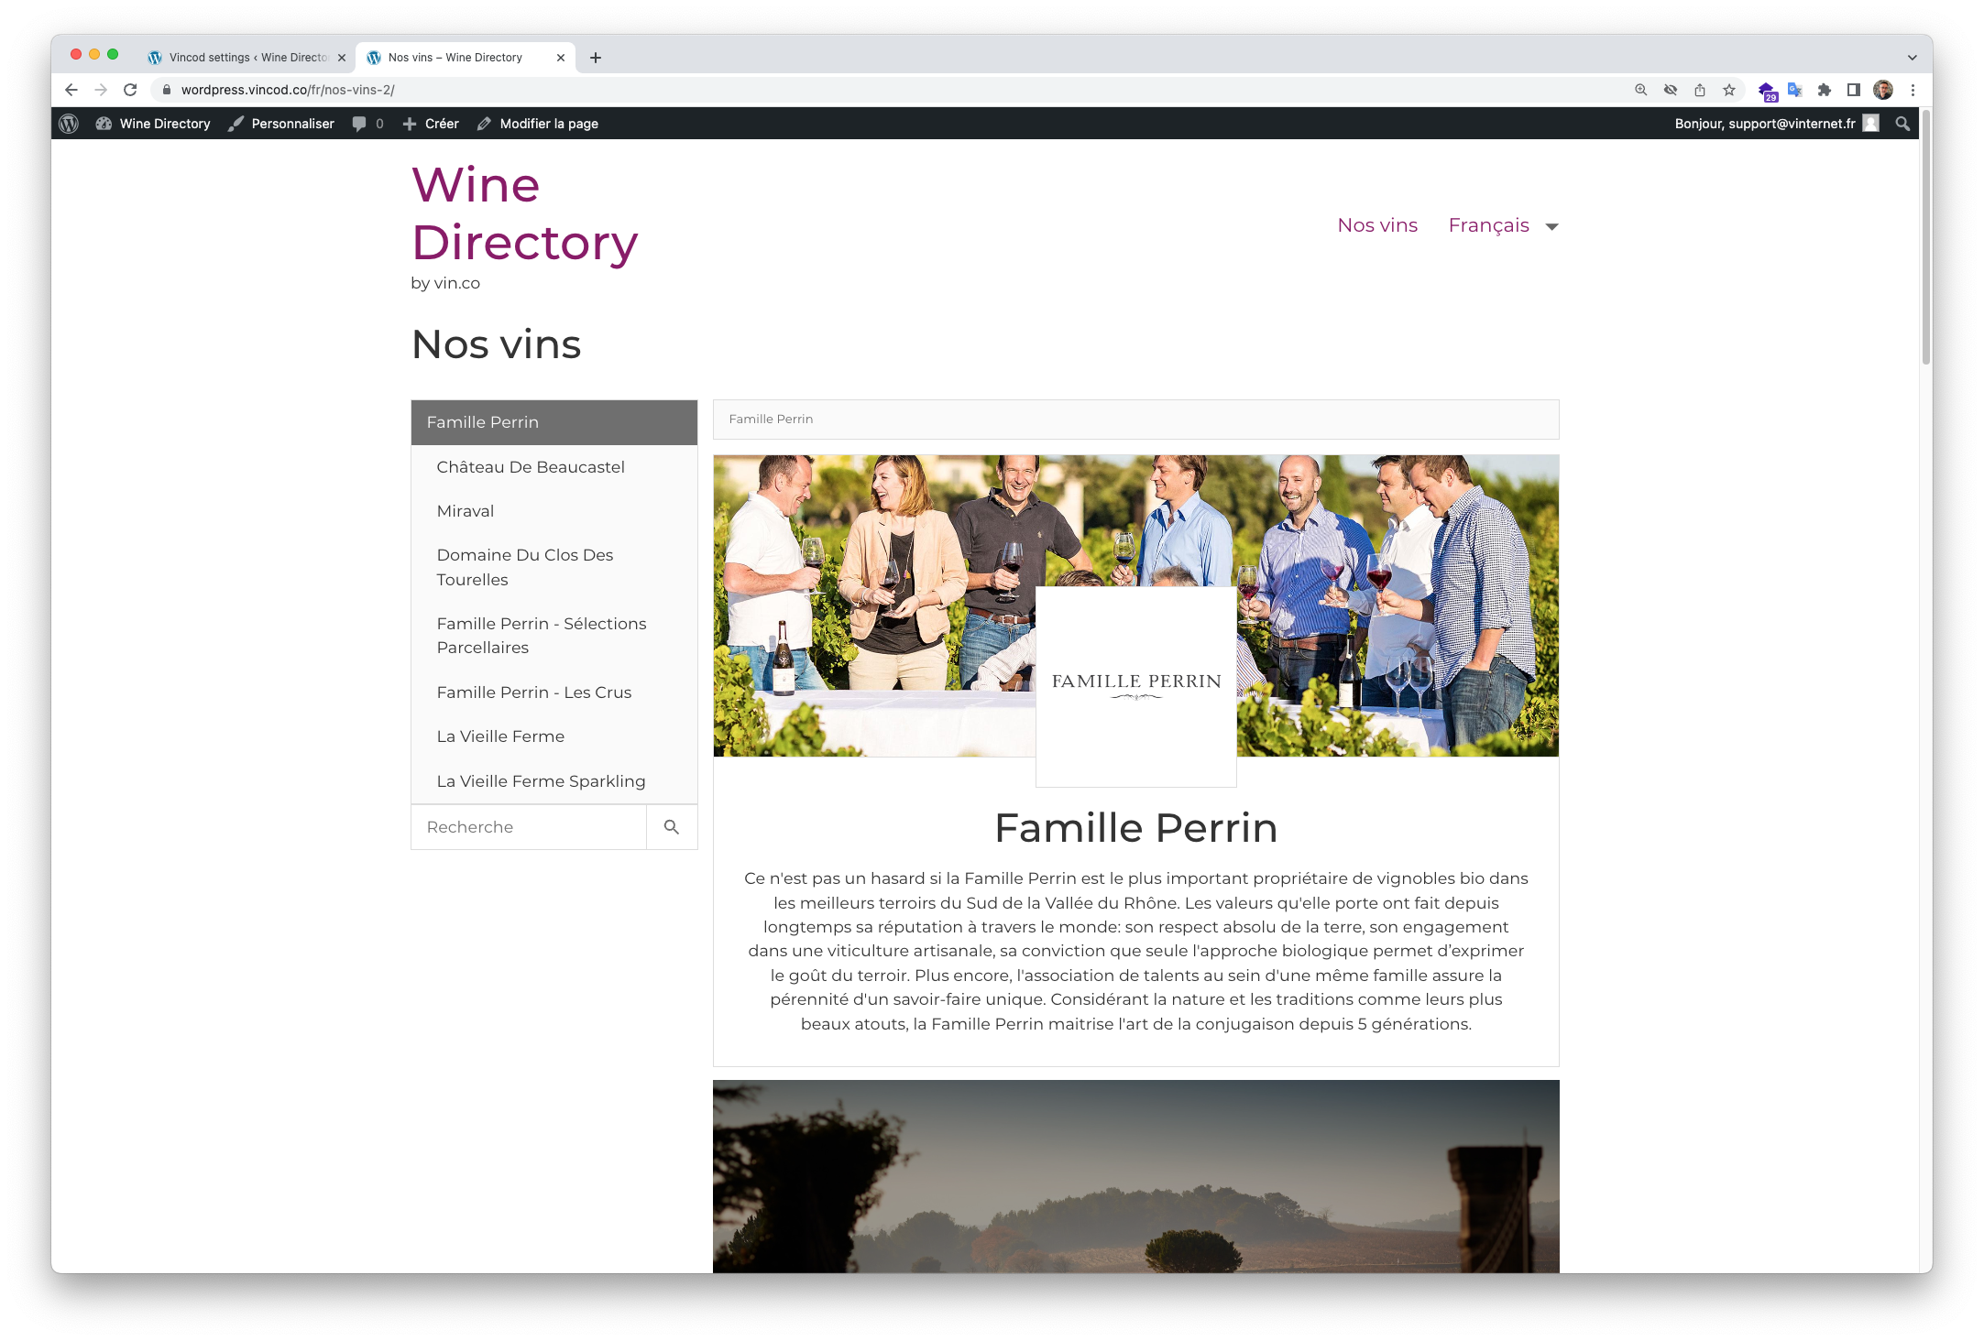Open the Google Translate extension
The width and height of the screenshot is (1984, 1341).
[x=1795, y=90]
